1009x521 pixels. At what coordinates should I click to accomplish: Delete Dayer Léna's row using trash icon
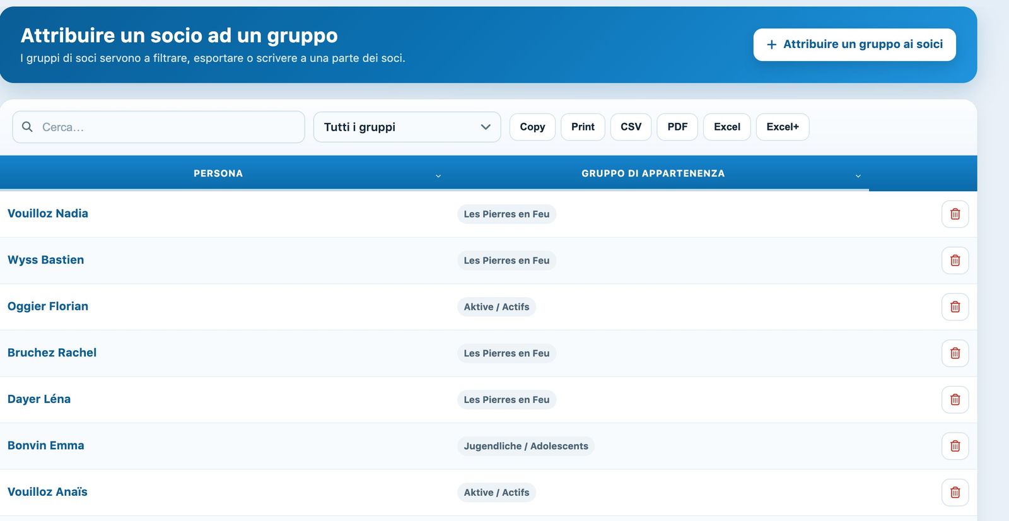click(x=955, y=399)
